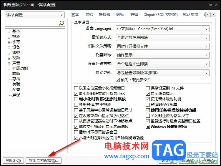Screen dimensions: 221x166
Task: Select 配置 in the settings tree
Action: coord(16,89)
